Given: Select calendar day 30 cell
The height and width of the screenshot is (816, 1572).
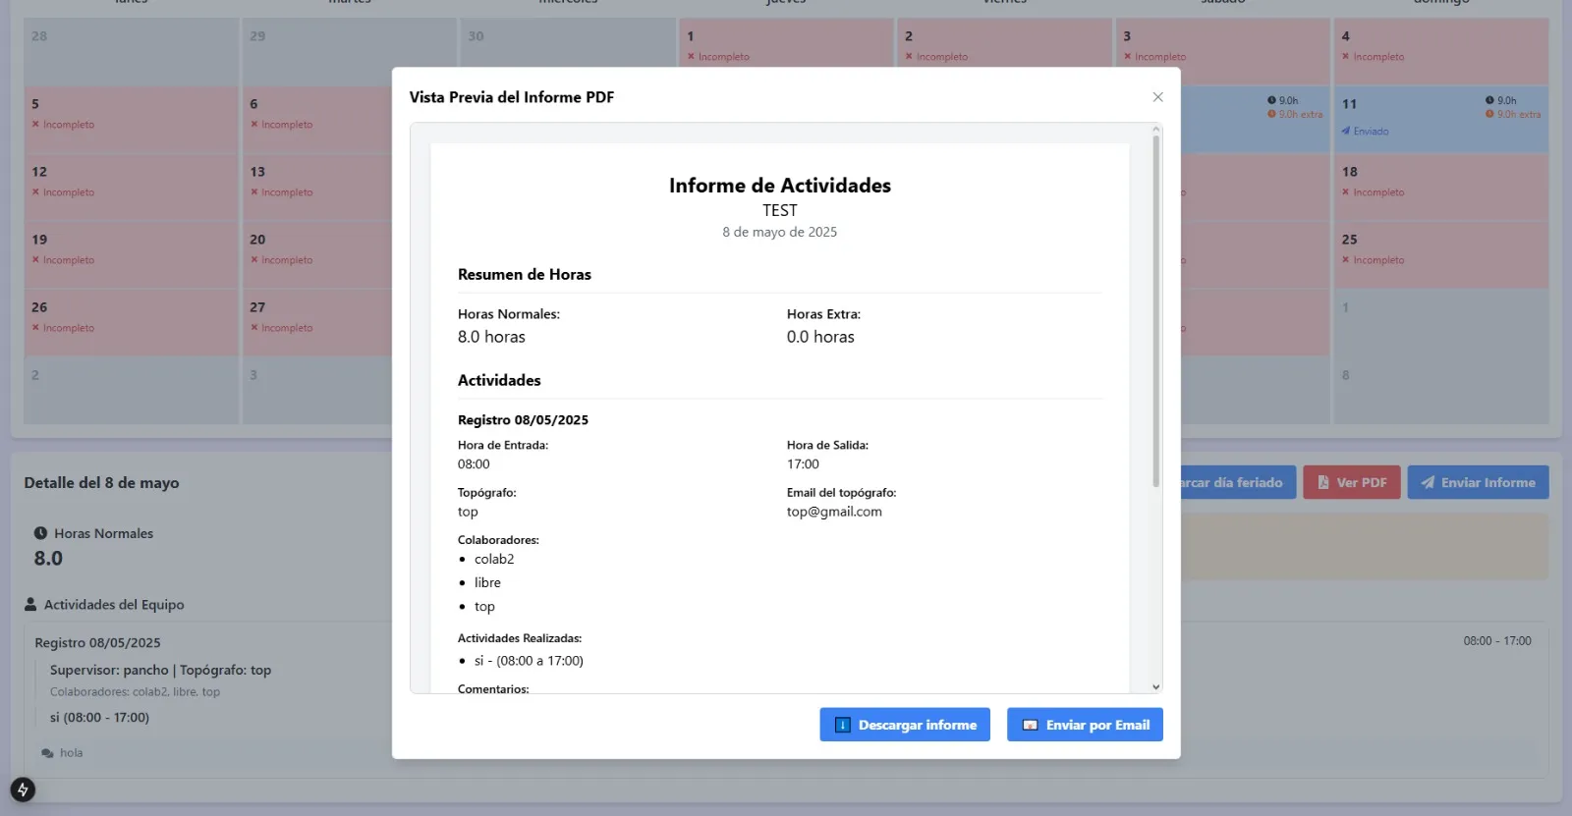Looking at the screenshot, I should (x=568, y=51).
